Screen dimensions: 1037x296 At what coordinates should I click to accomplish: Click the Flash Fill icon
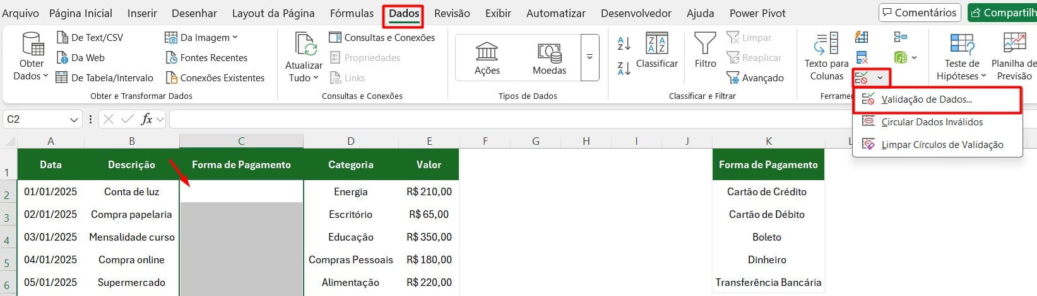click(862, 37)
